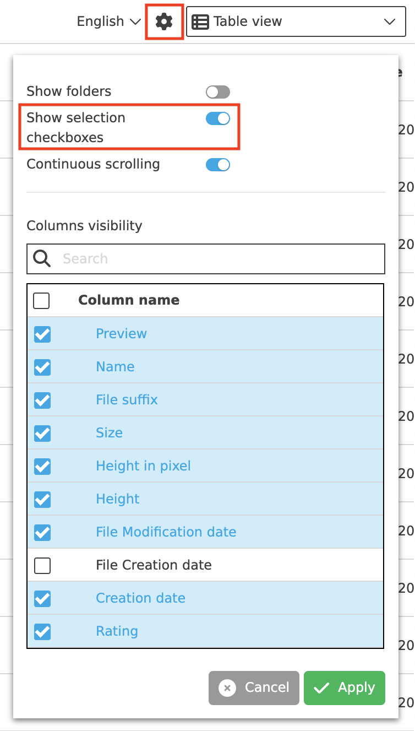Click the Apply button
The width and height of the screenshot is (415, 731).
(x=344, y=687)
